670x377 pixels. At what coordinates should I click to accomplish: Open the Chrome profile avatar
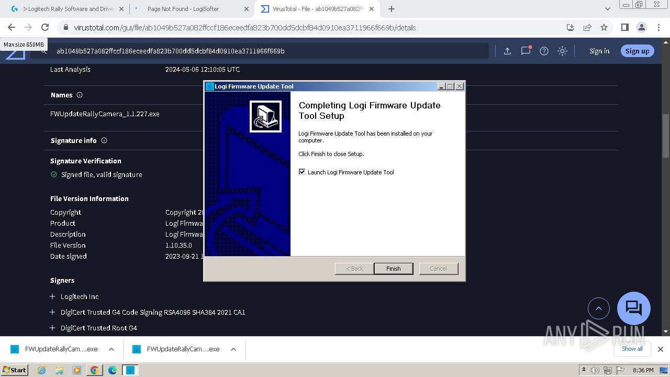point(641,27)
